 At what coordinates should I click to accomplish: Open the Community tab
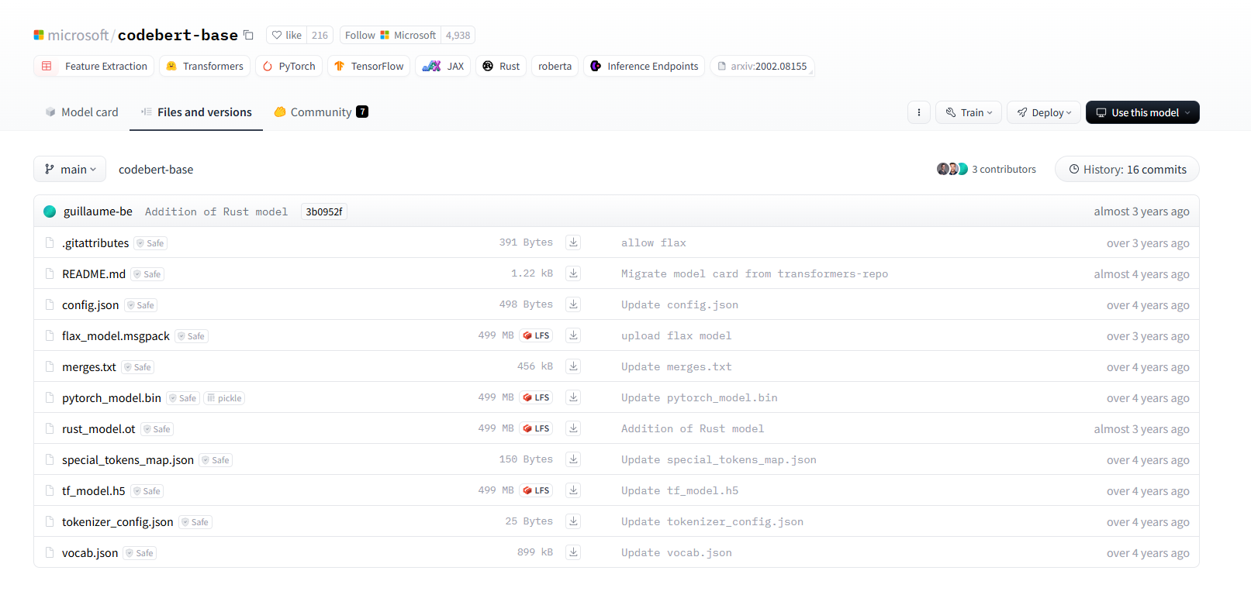[321, 112]
